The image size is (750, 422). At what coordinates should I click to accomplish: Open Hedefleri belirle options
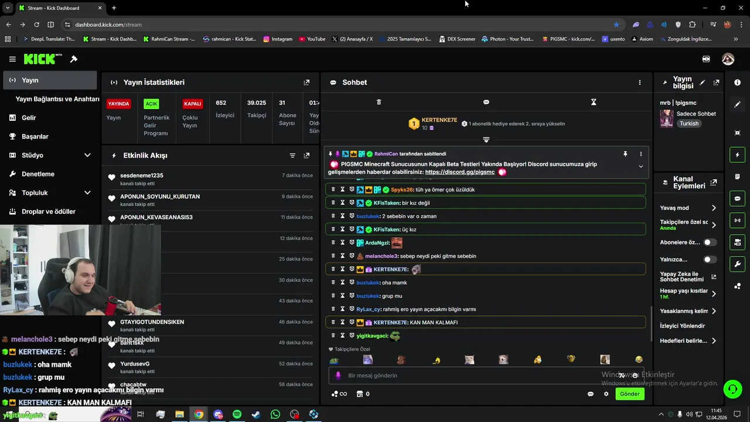688,341
